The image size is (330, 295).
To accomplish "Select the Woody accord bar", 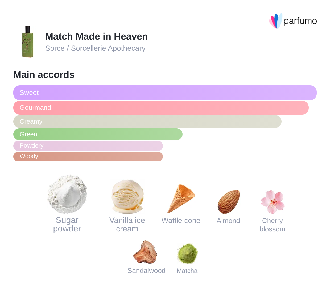I will [88, 156].
